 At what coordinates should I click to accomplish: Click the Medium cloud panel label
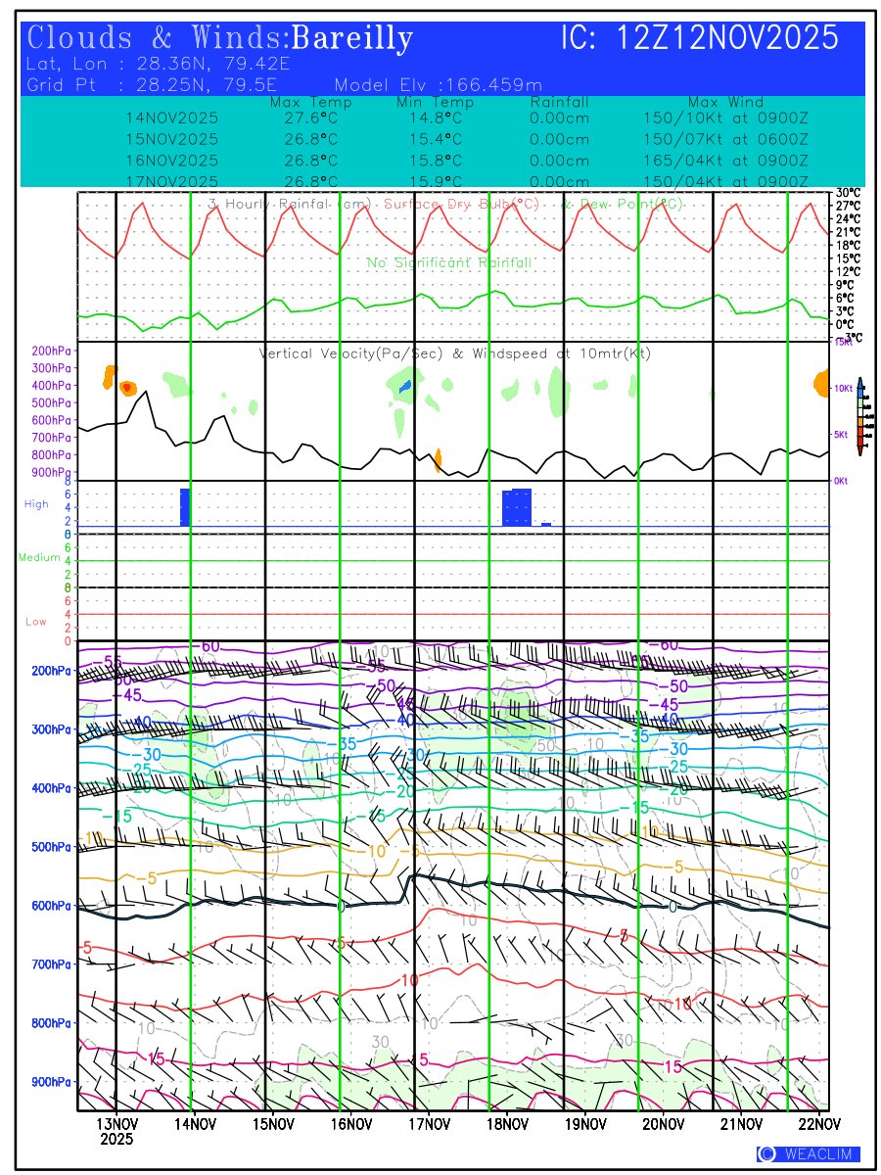[39, 558]
